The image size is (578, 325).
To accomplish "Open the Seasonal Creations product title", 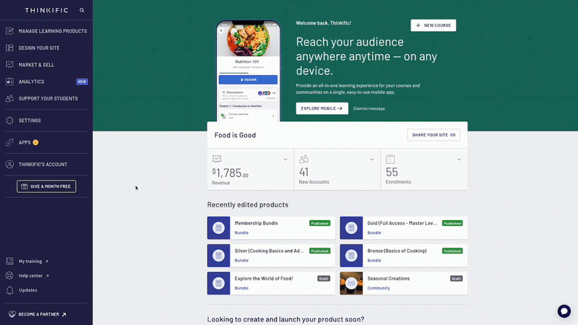I will click(388, 279).
